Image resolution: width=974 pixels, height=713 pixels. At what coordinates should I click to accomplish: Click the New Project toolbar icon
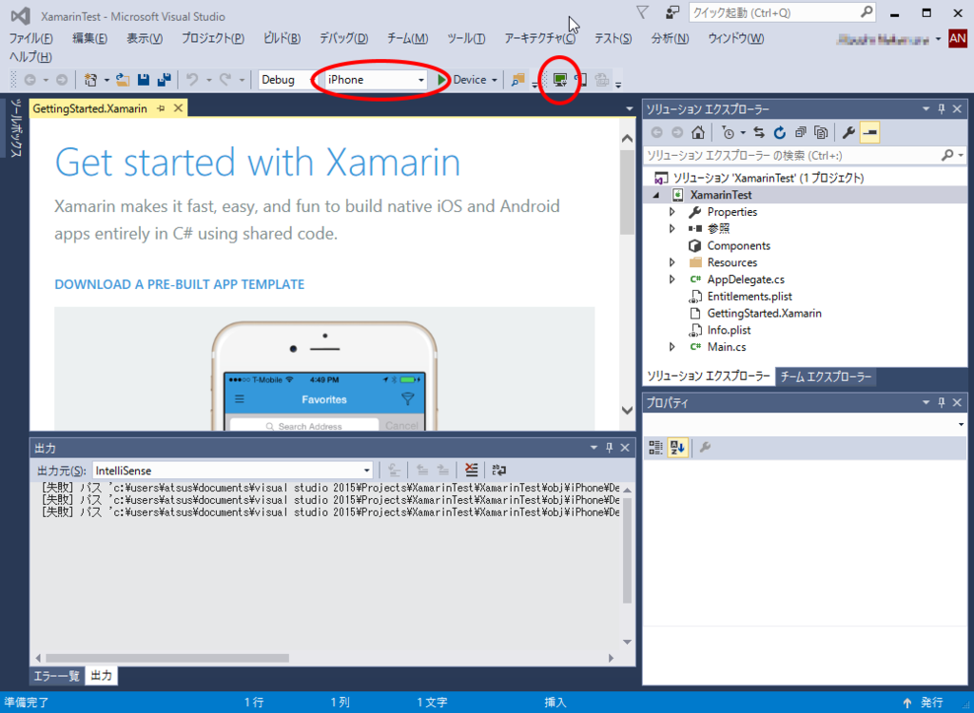90,80
